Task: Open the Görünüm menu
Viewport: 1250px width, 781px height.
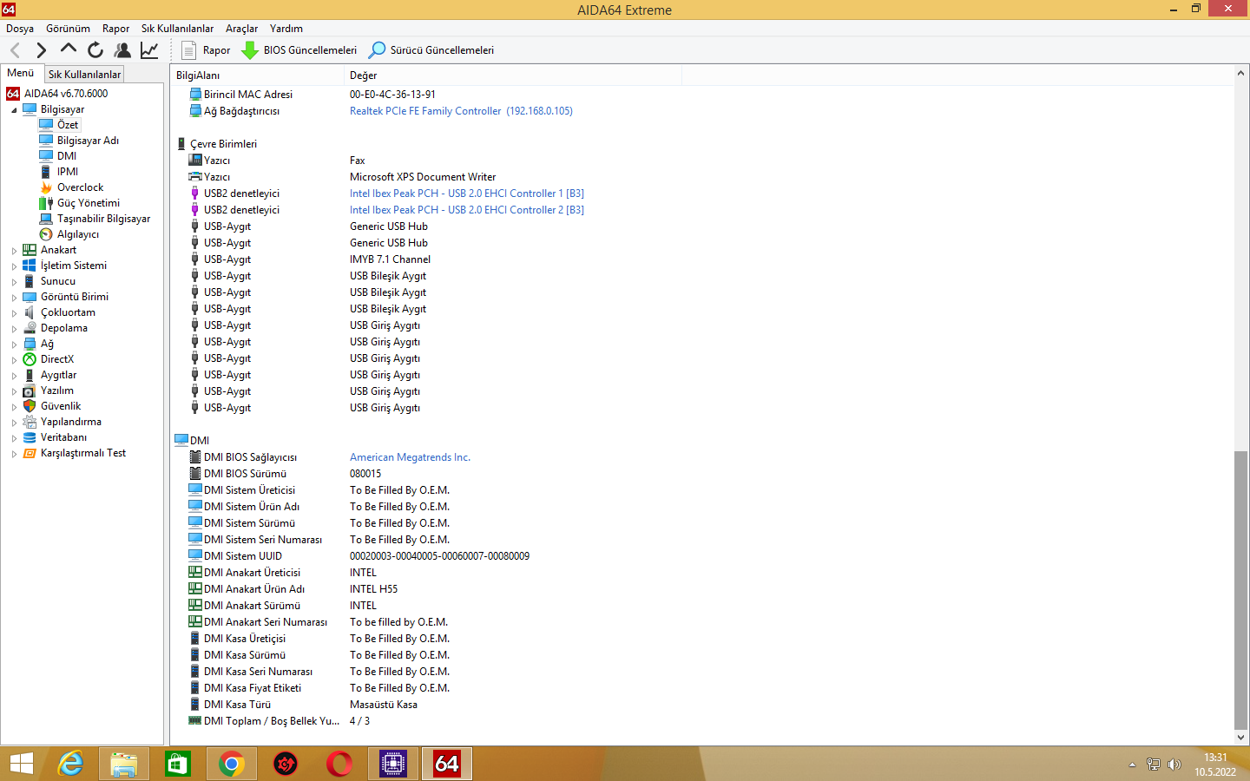Action: [x=68, y=29]
